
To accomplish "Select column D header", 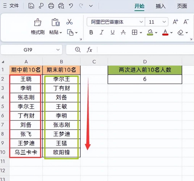I will pyautogui.click(x=145, y=62).
